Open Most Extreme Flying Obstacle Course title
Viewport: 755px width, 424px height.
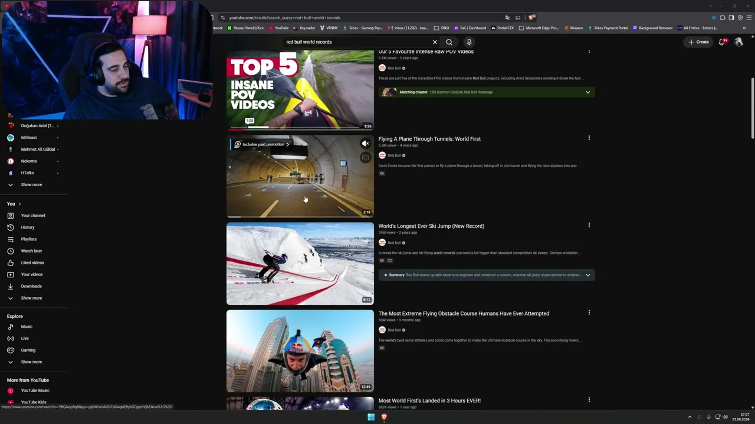click(464, 313)
